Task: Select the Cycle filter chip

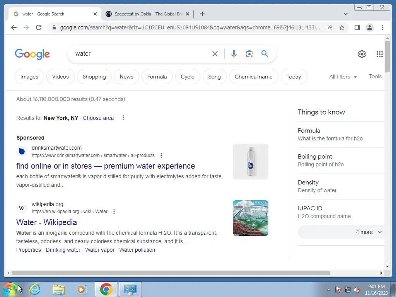Action: pos(188,77)
